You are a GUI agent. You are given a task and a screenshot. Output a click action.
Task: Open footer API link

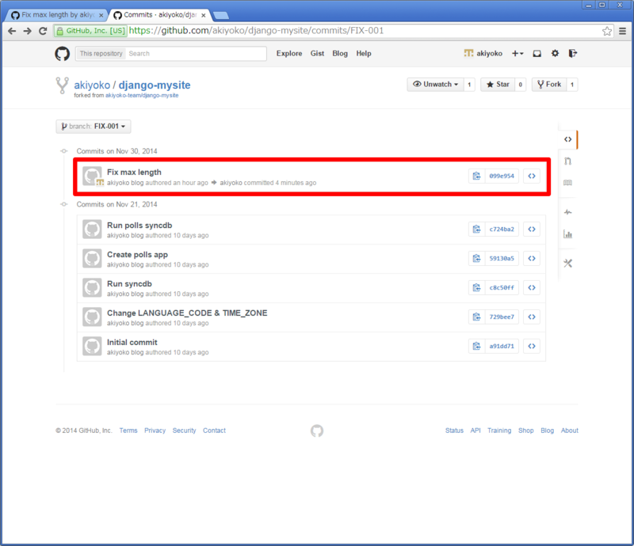(475, 430)
